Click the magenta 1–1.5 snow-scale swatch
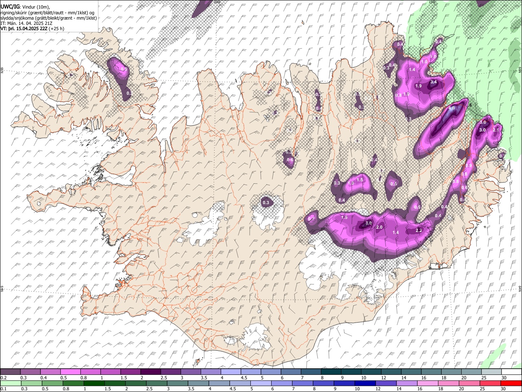This screenshot has height=392, width=522. click(111, 372)
